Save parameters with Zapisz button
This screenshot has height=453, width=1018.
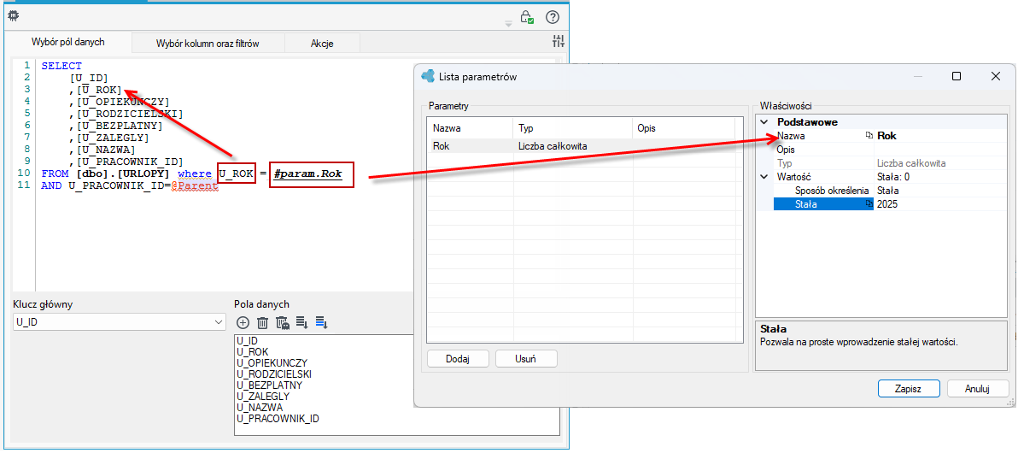click(909, 389)
